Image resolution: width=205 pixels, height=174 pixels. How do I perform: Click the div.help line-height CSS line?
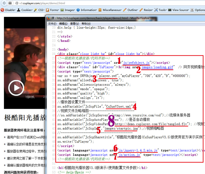pos(97,28)
